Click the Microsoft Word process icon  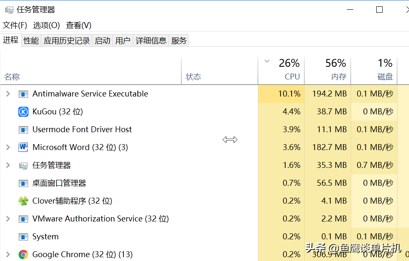coord(23,147)
